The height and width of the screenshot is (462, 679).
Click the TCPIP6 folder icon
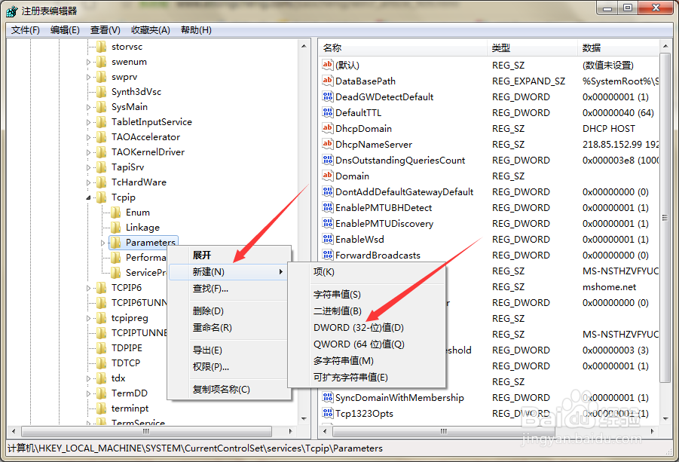click(x=101, y=287)
